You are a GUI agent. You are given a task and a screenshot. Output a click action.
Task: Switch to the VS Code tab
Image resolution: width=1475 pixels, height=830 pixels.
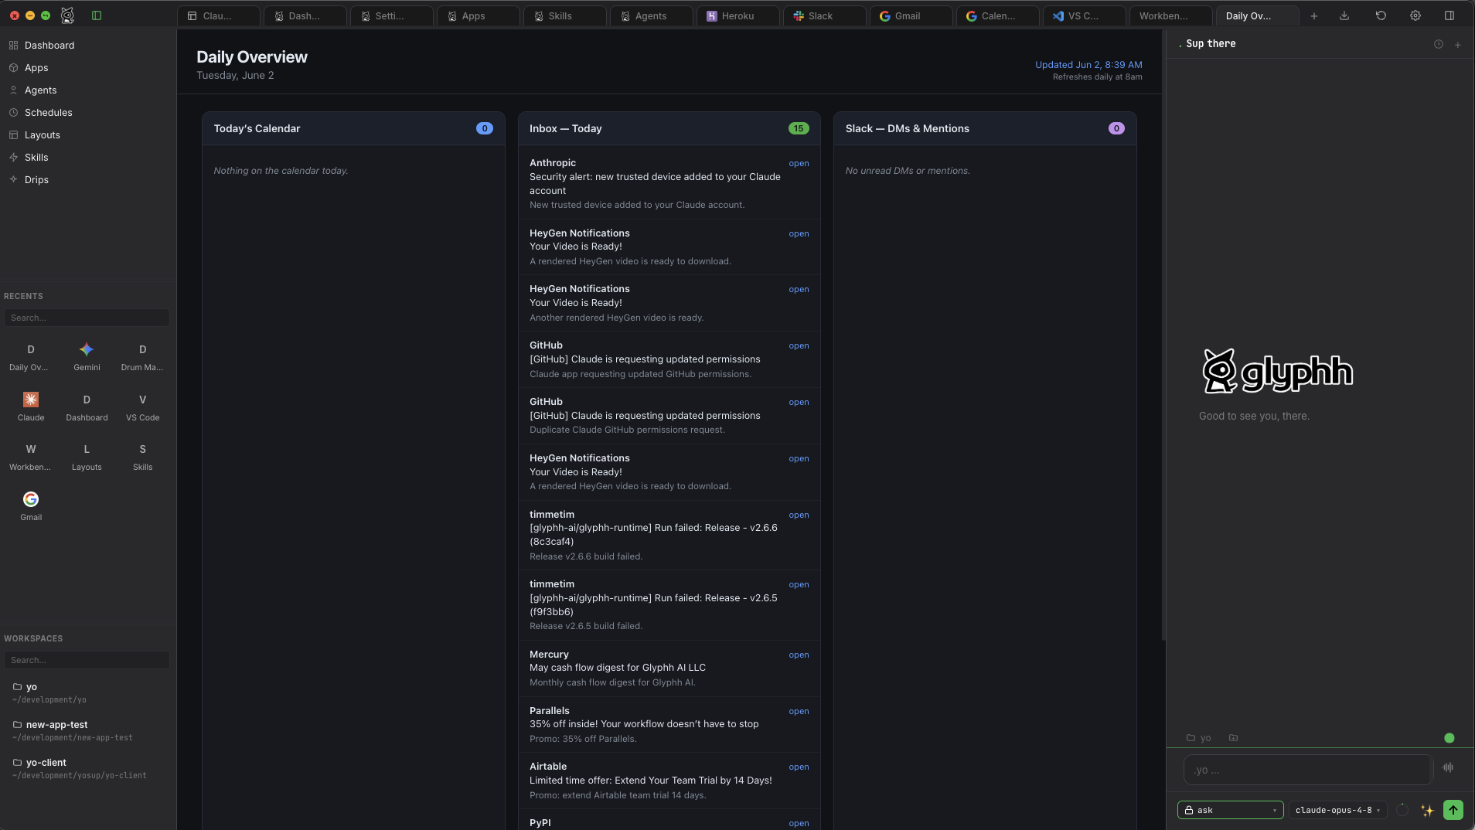tap(1085, 16)
